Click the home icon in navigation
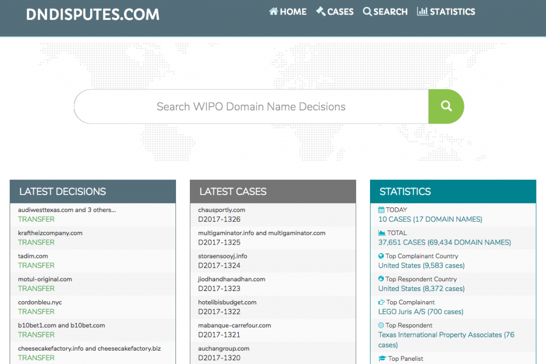The width and height of the screenshot is (546, 364). [x=274, y=12]
